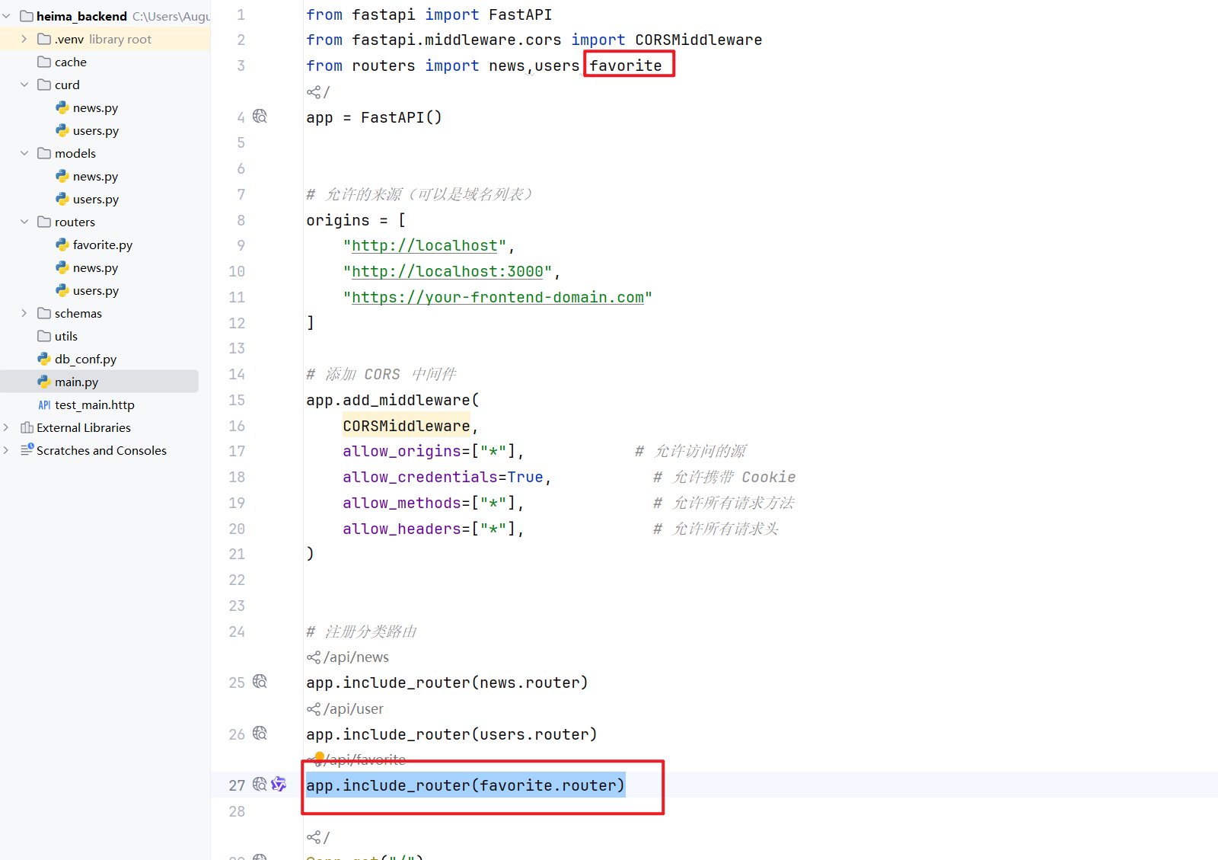Open the http://localhost:3000 link
The image size is (1218, 860).
pos(448,272)
